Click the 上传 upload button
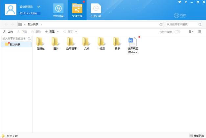Image resolution: width=206 pixels, height=138 pixels. pyautogui.click(x=8, y=31)
